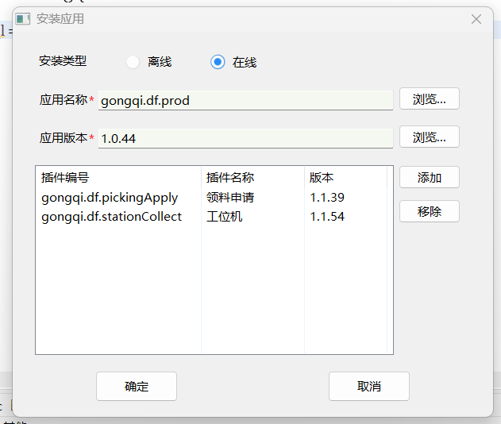The width and height of the screenshot is (501, 424).
Task: Close the 安装应用 dialog
Action: [476, 19]
